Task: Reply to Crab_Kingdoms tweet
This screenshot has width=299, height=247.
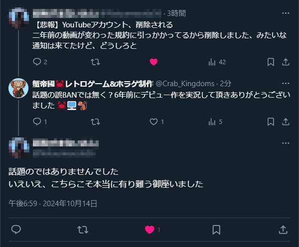Action: [36, 122]
